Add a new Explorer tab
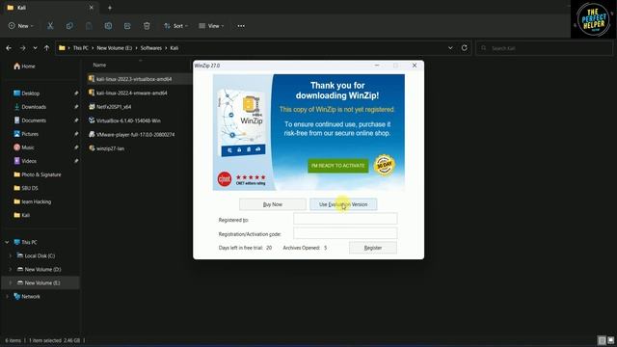This screenshot has width=617, height=347. pyautogui.click(x=110, y=8)
